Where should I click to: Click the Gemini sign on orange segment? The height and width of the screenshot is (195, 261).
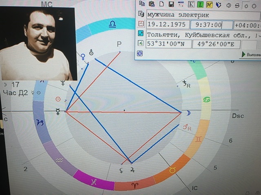coord(199,139)
